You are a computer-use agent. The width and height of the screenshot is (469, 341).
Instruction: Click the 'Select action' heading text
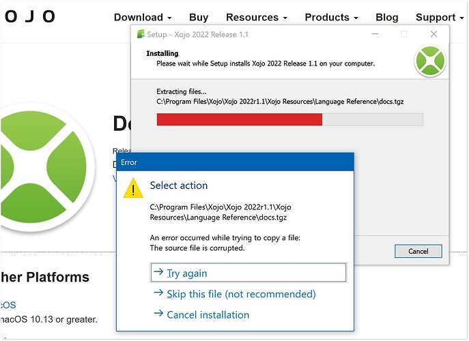coord(179,186)
